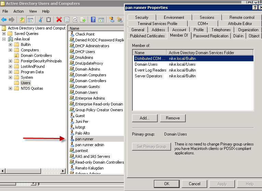Switch to the General tab
The height and width of the screenshot is (191, 262).
(x=138, y=30)
